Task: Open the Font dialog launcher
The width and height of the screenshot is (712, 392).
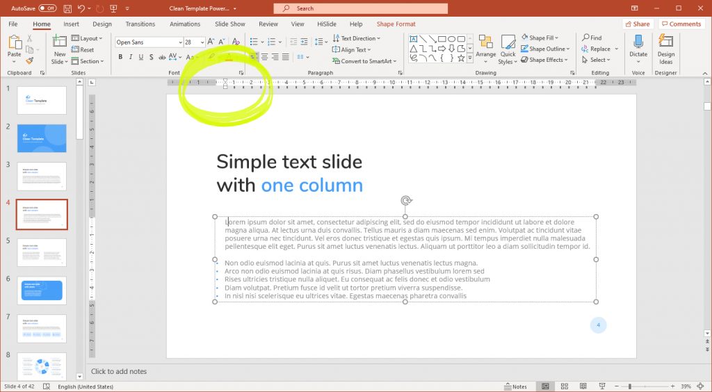Action: pyautogui.click(x=241, y=72)
